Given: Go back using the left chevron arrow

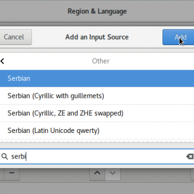Looking at the screenshot, I should 2,61.
